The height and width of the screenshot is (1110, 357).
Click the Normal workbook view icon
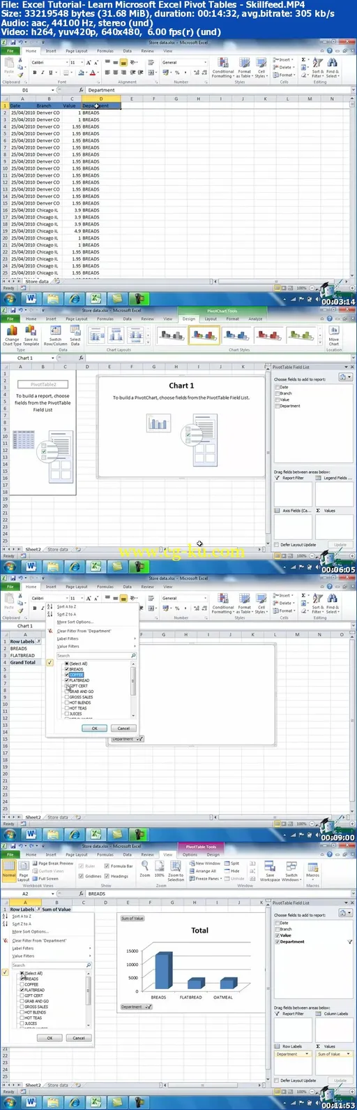[8, 871]
